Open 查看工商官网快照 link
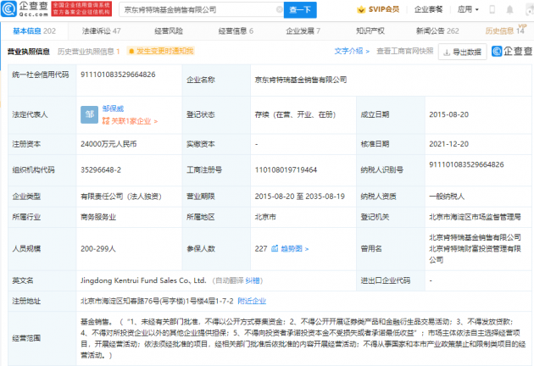Viewport: 534px width, 366px height. (x=405, y=51)
